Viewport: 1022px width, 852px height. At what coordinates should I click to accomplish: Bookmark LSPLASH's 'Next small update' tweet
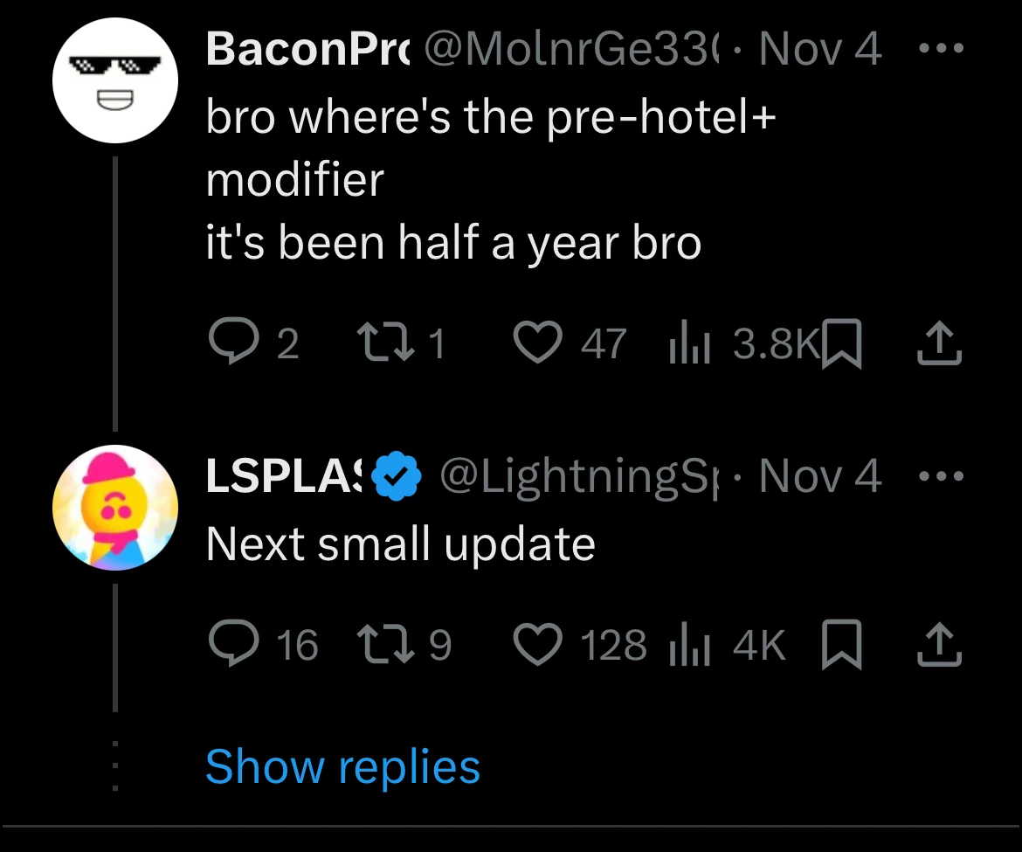(x=842, y=645)
